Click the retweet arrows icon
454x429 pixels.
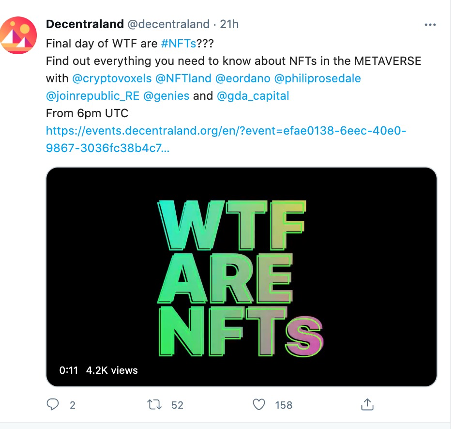154,405
